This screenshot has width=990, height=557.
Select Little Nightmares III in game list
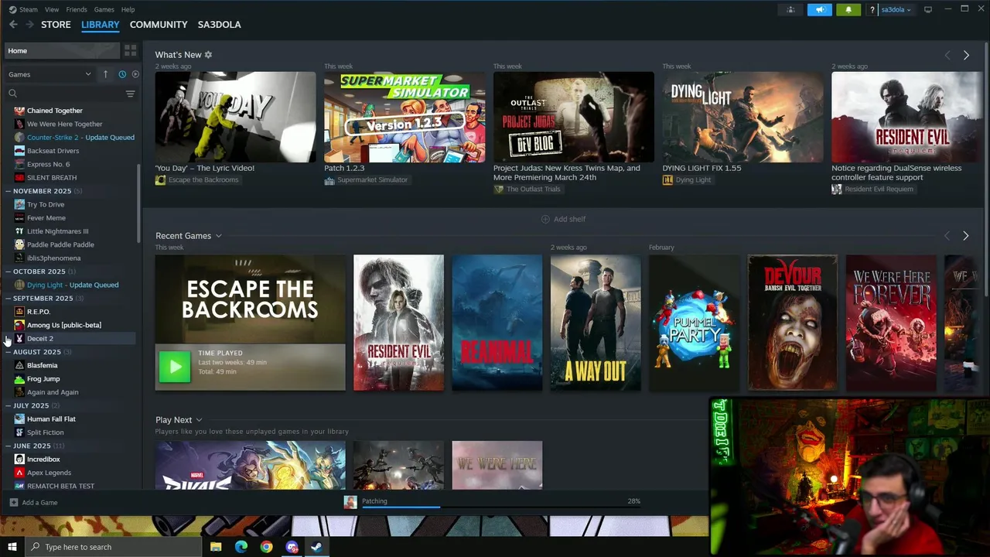[57, 231]
